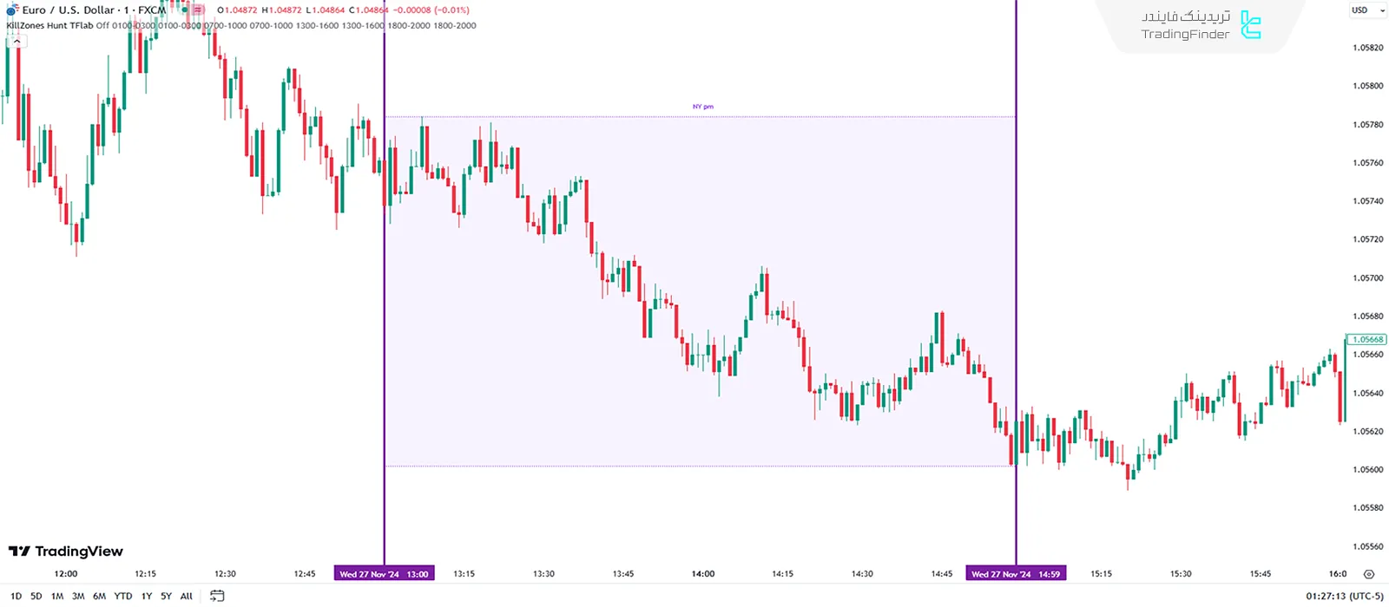Click the pink indicator badge beside FXCM
Screen dimensions: 1389x607
pyautogui.click(x=198, y=10)
